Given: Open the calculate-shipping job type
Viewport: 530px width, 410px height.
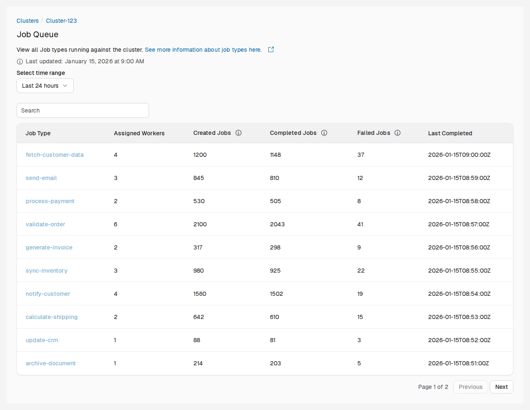Looking at the screenshot, I should coord(52,317).
